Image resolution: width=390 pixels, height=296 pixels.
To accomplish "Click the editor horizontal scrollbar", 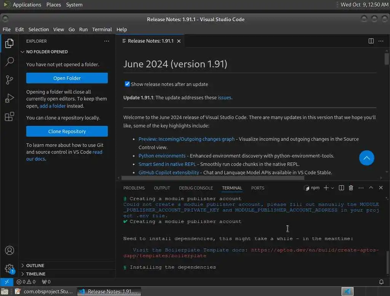I will [x=213, y=178].
